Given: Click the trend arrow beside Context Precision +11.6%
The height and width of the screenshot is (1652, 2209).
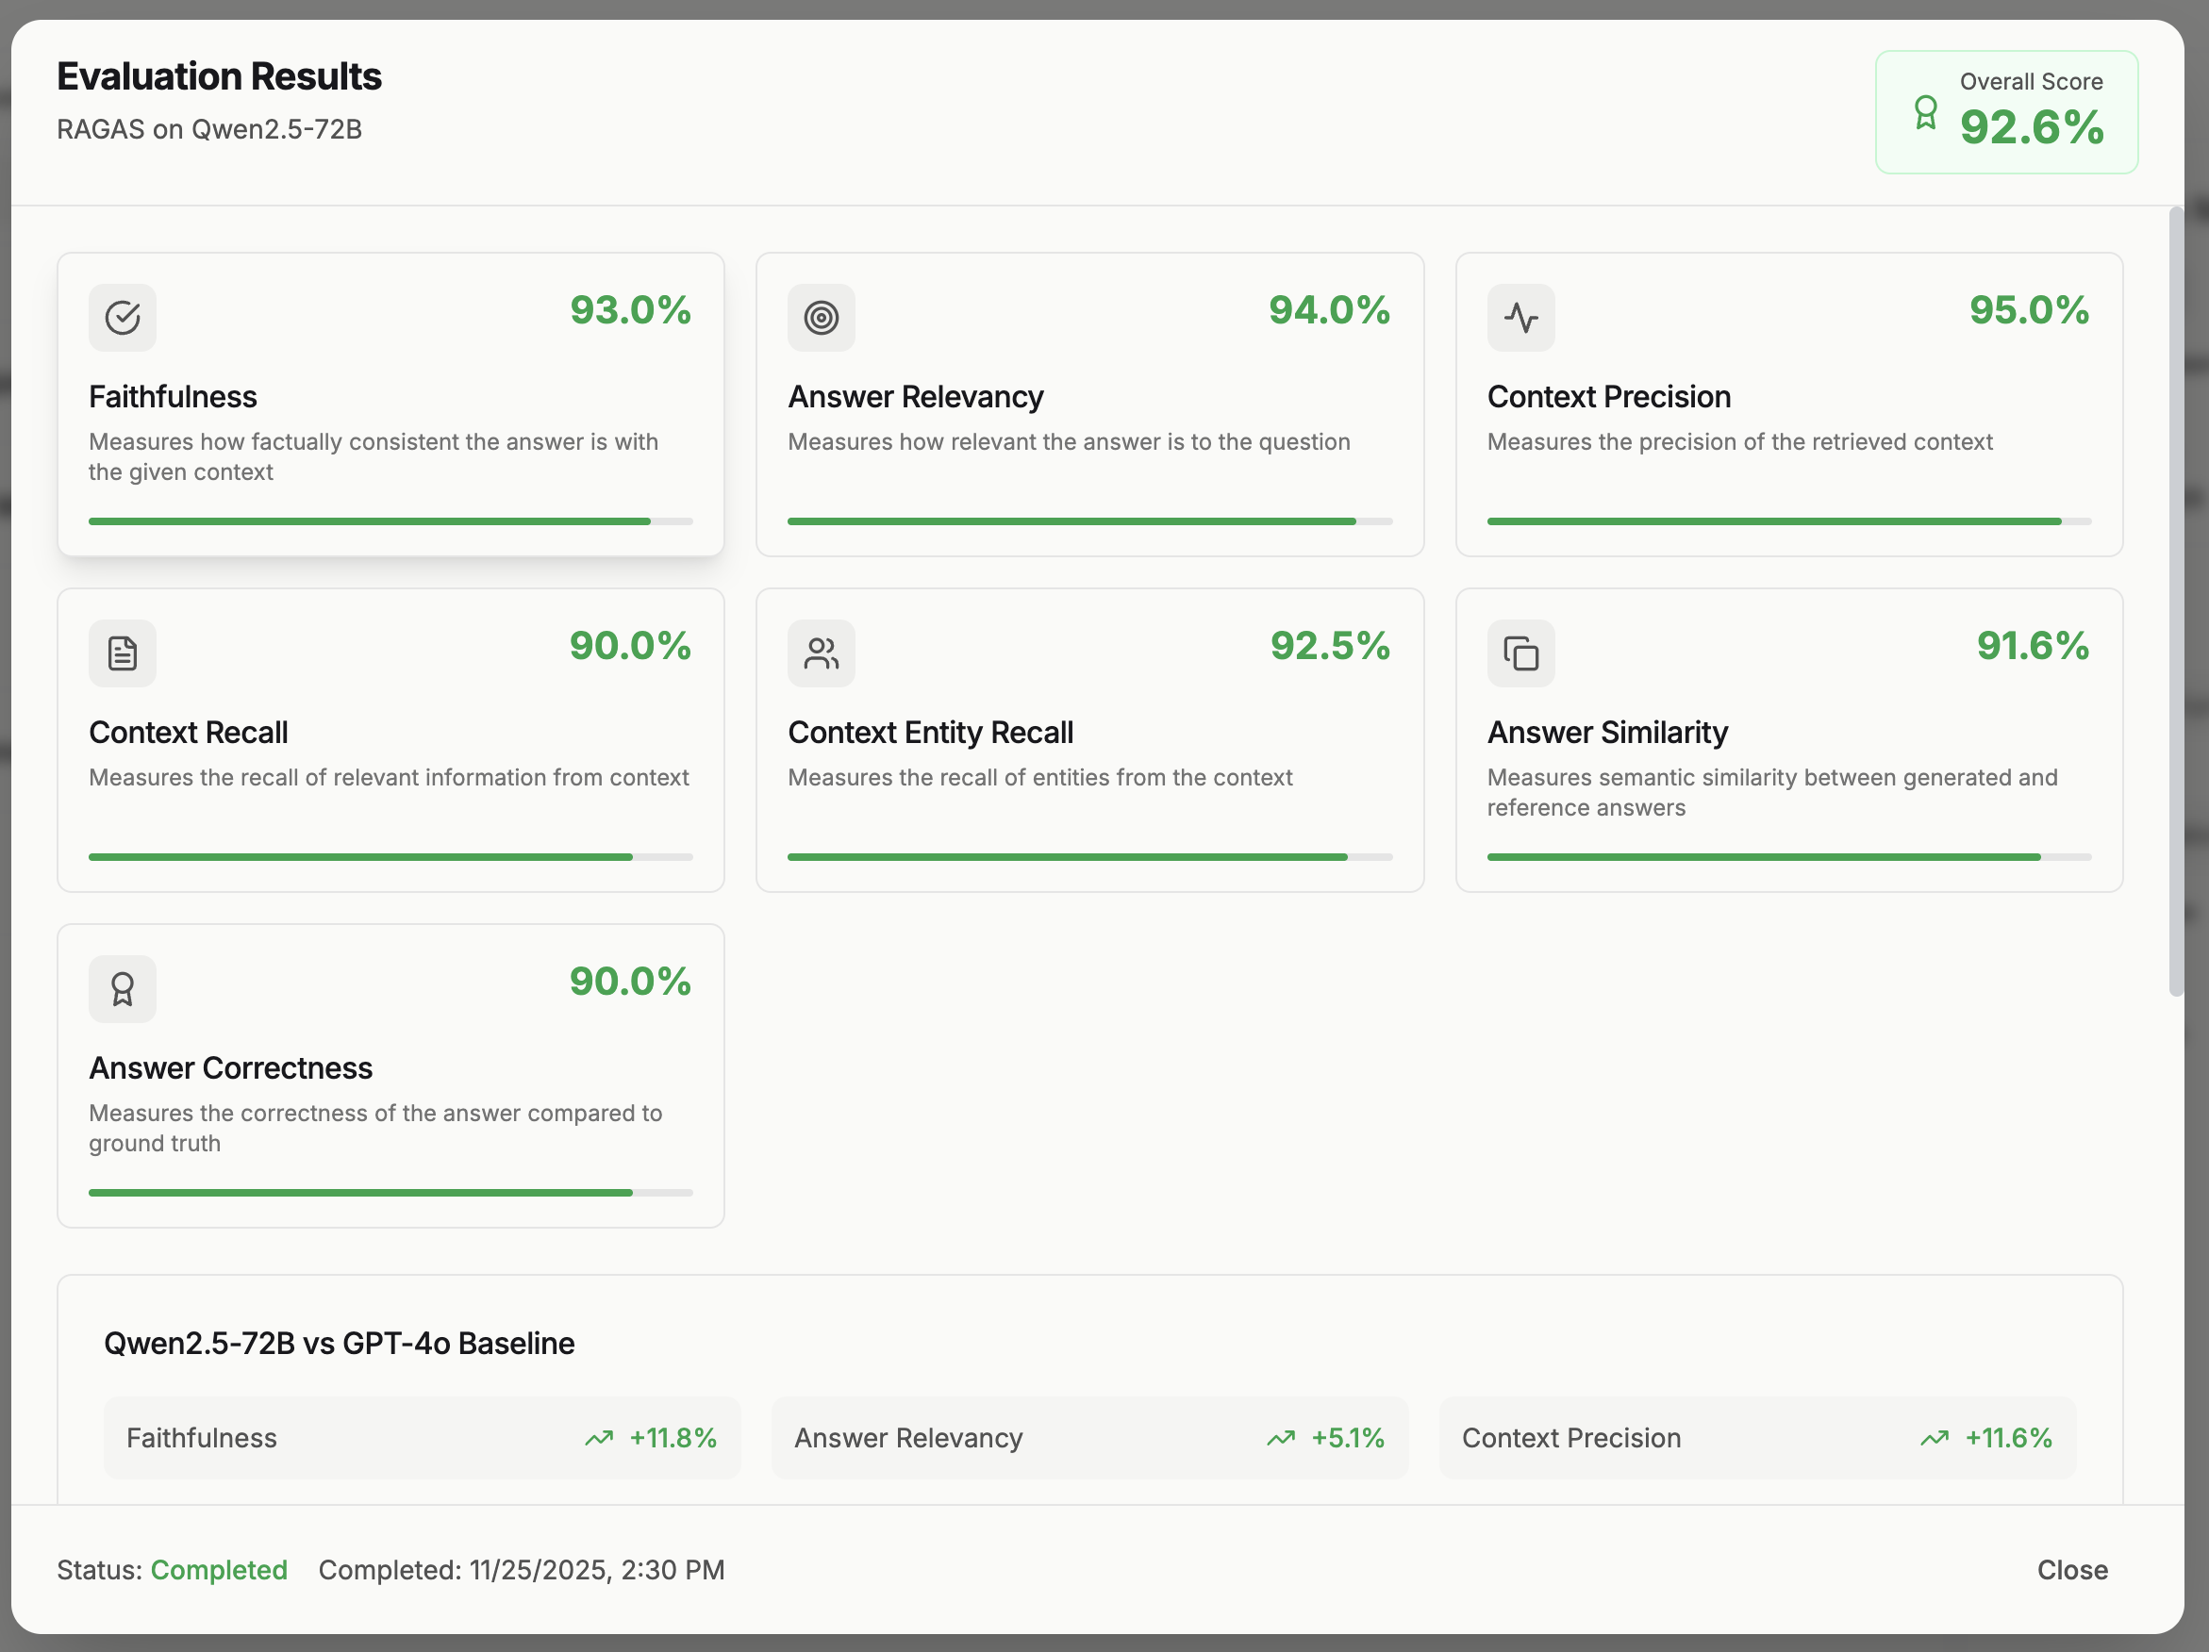Looking at the screenshot, I should [x=1934, y=1437].
